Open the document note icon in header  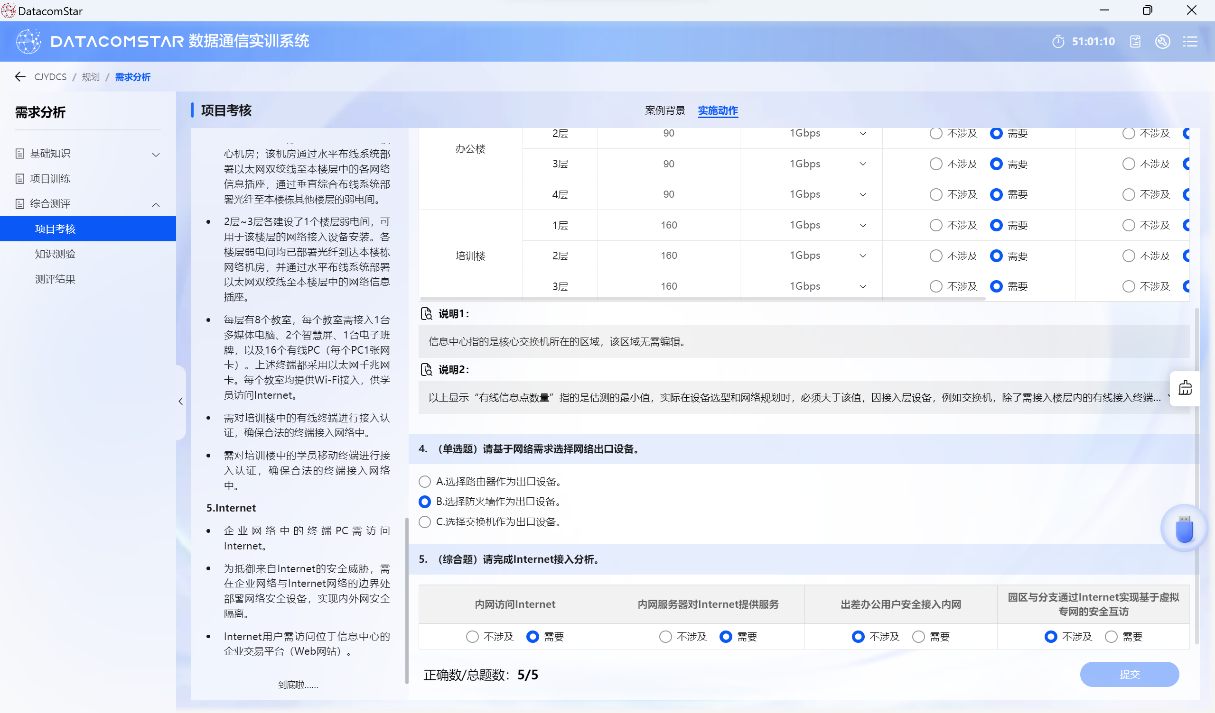(x=1135, y=42)
